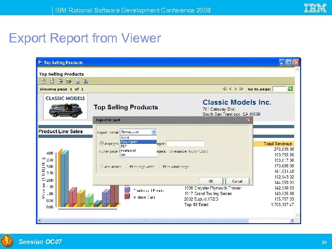
Task: Go to the first page arrow
Action: pyautogui.click(x=225, y=89)
